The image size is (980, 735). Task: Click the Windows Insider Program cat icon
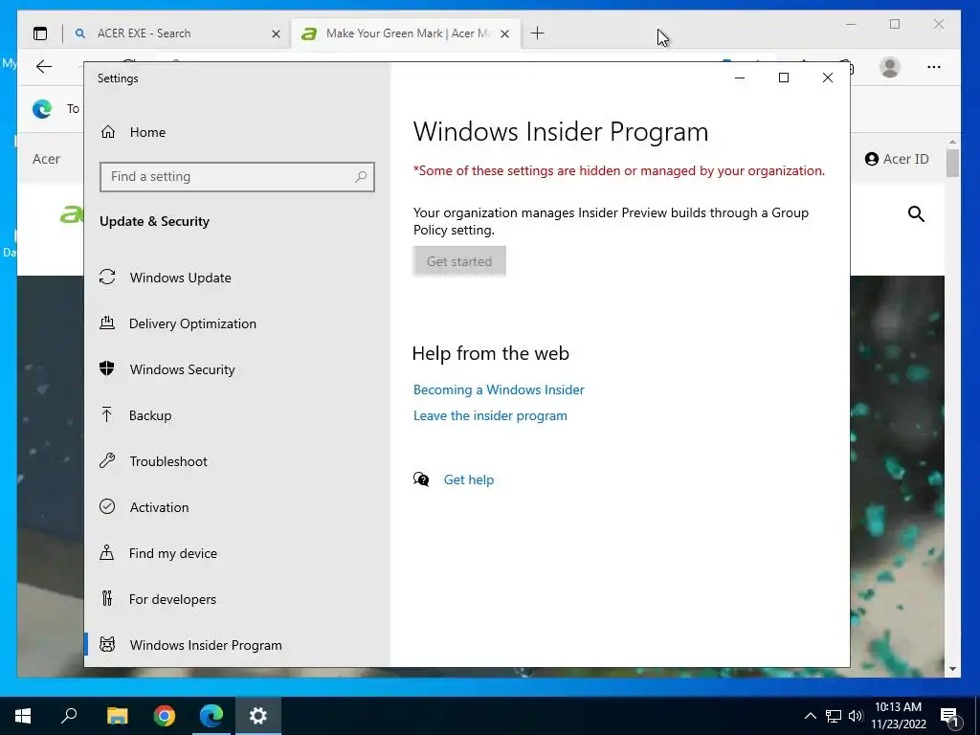pyautogui.click(x=107, y=644)
